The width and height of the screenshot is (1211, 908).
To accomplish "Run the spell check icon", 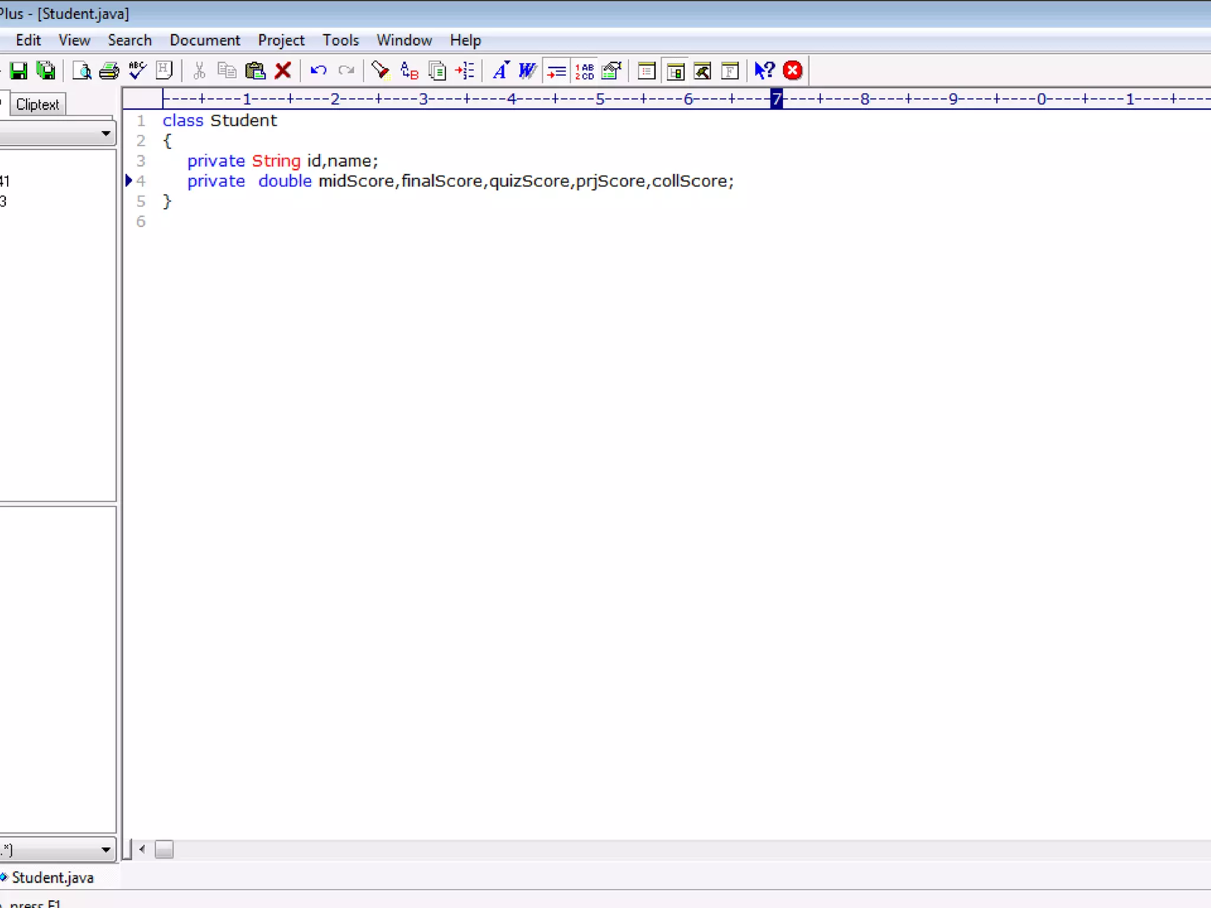I will 137,71.
